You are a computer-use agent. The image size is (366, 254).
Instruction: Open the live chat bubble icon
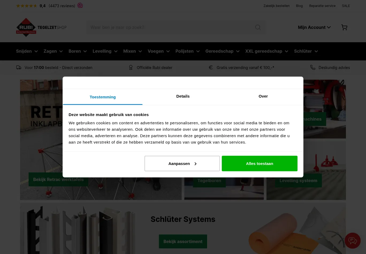pyautogui.click(x=352, y=241)
